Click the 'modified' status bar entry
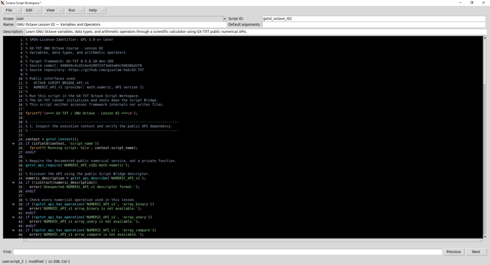 [36, 262]
